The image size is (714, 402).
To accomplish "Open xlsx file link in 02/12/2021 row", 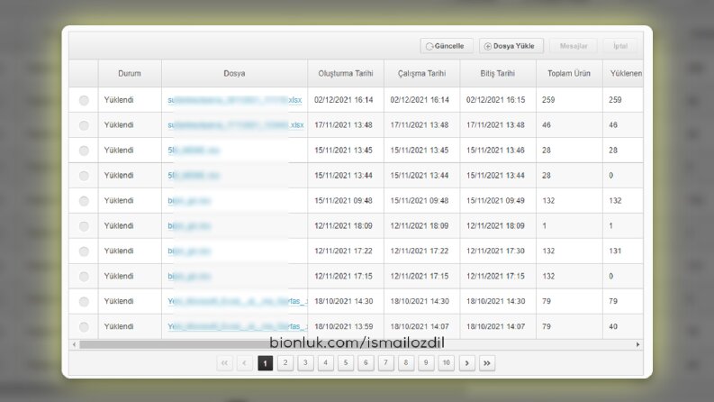I will coord(234,100).
